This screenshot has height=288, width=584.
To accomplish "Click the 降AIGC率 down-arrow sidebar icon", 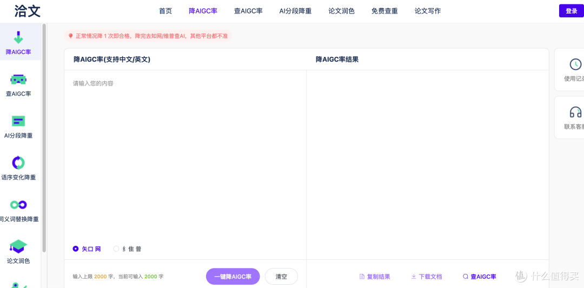I will [x=18, y=38].
